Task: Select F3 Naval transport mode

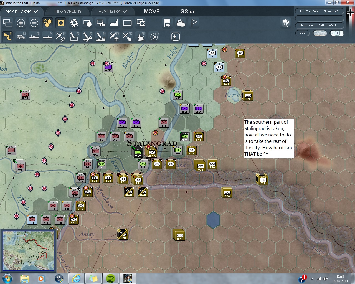Action: [34, 37]
